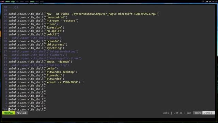The image size is (218, 123).
Task: Click the empty with_shell() on relative line 4
Action: tap(28, 96)
